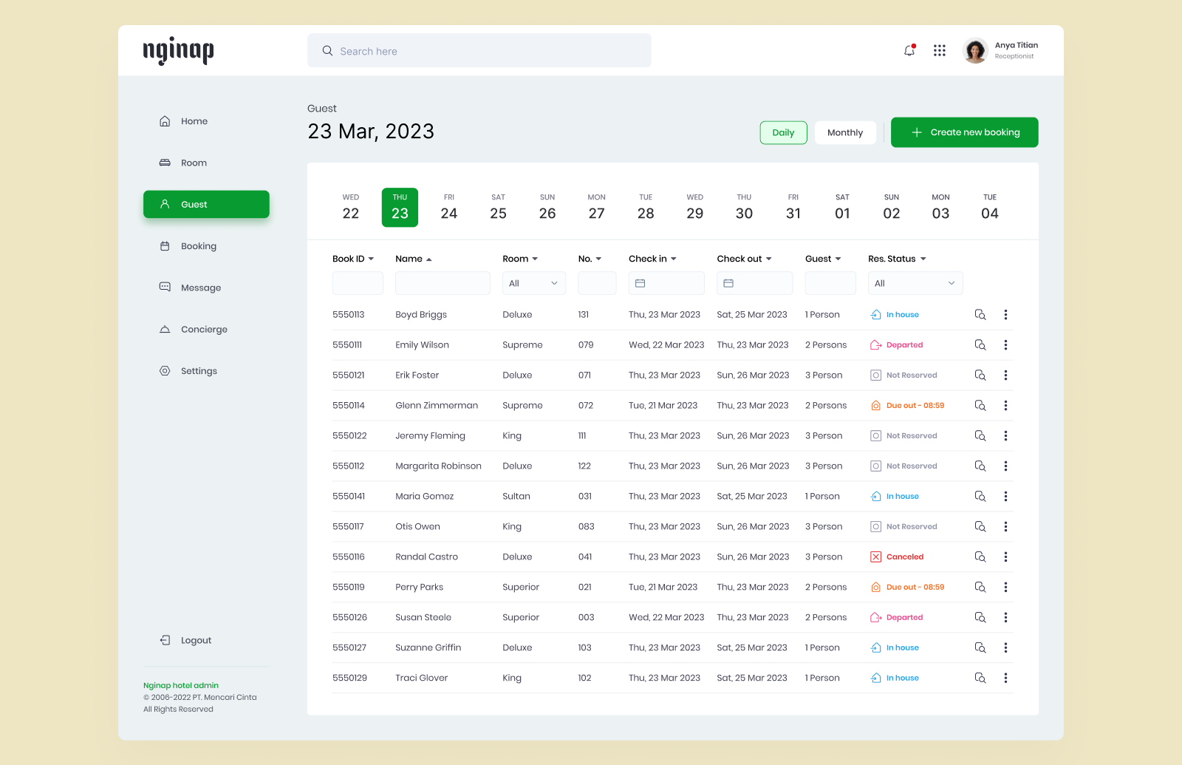
Task: Enable the Daily view
Action: tap(783, 132)
